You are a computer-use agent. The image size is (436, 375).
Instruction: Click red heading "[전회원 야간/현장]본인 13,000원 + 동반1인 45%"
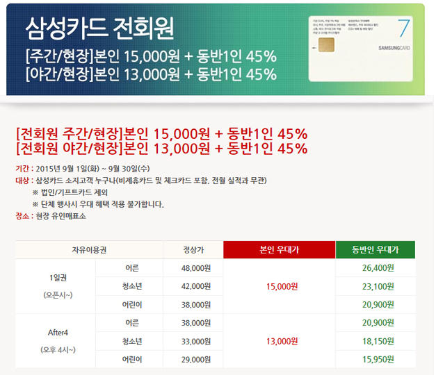(162, 149)
